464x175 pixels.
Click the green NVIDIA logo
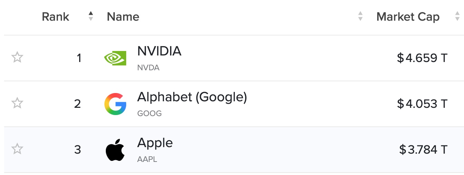[x=115, y=58]
